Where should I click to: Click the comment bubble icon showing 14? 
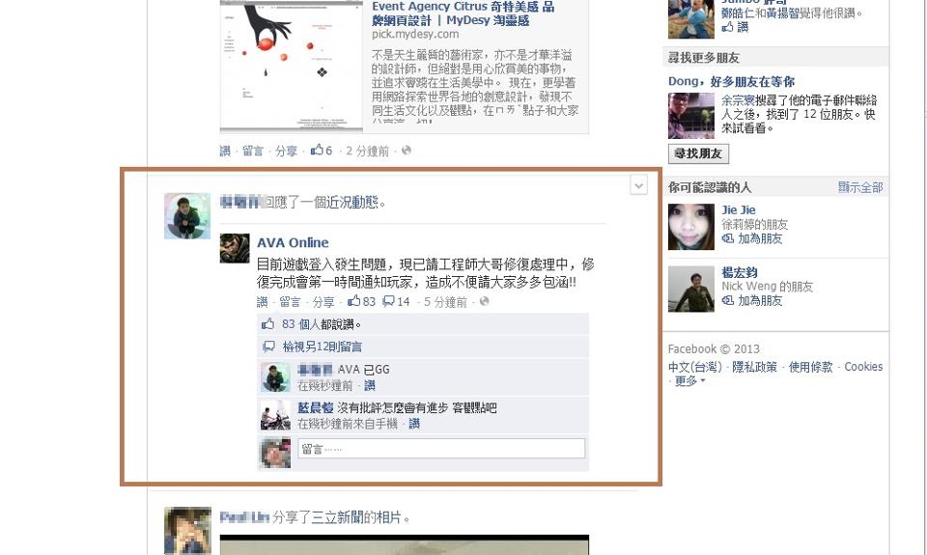click(x=388, y=301)
